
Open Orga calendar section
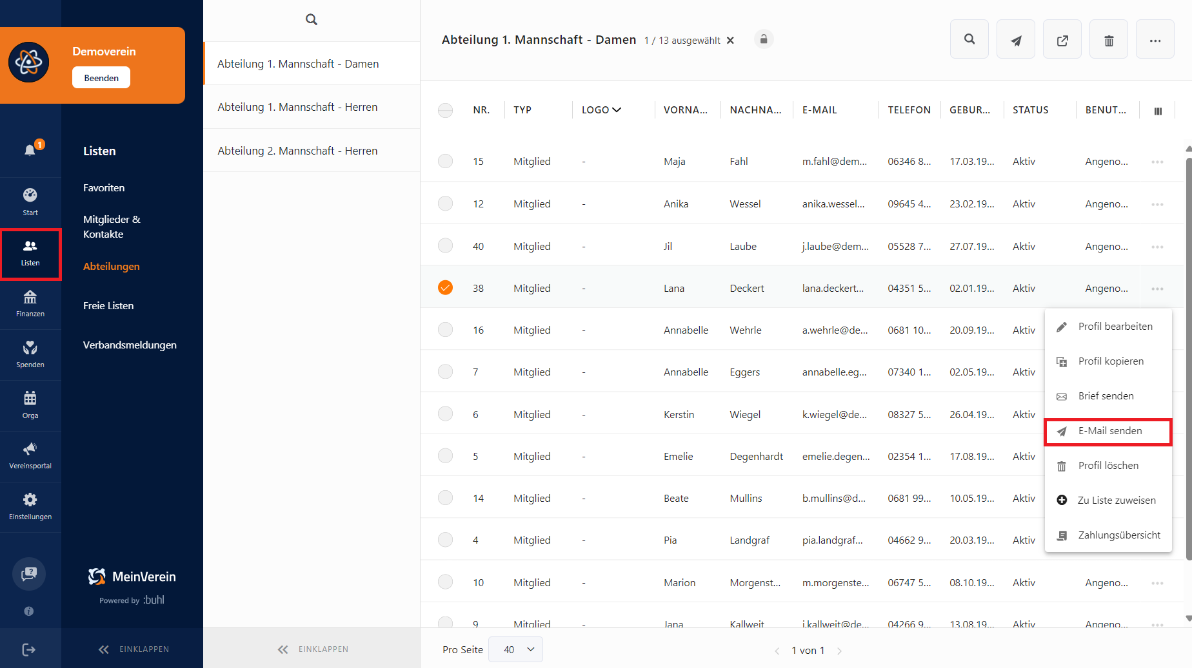click(30, 405)
